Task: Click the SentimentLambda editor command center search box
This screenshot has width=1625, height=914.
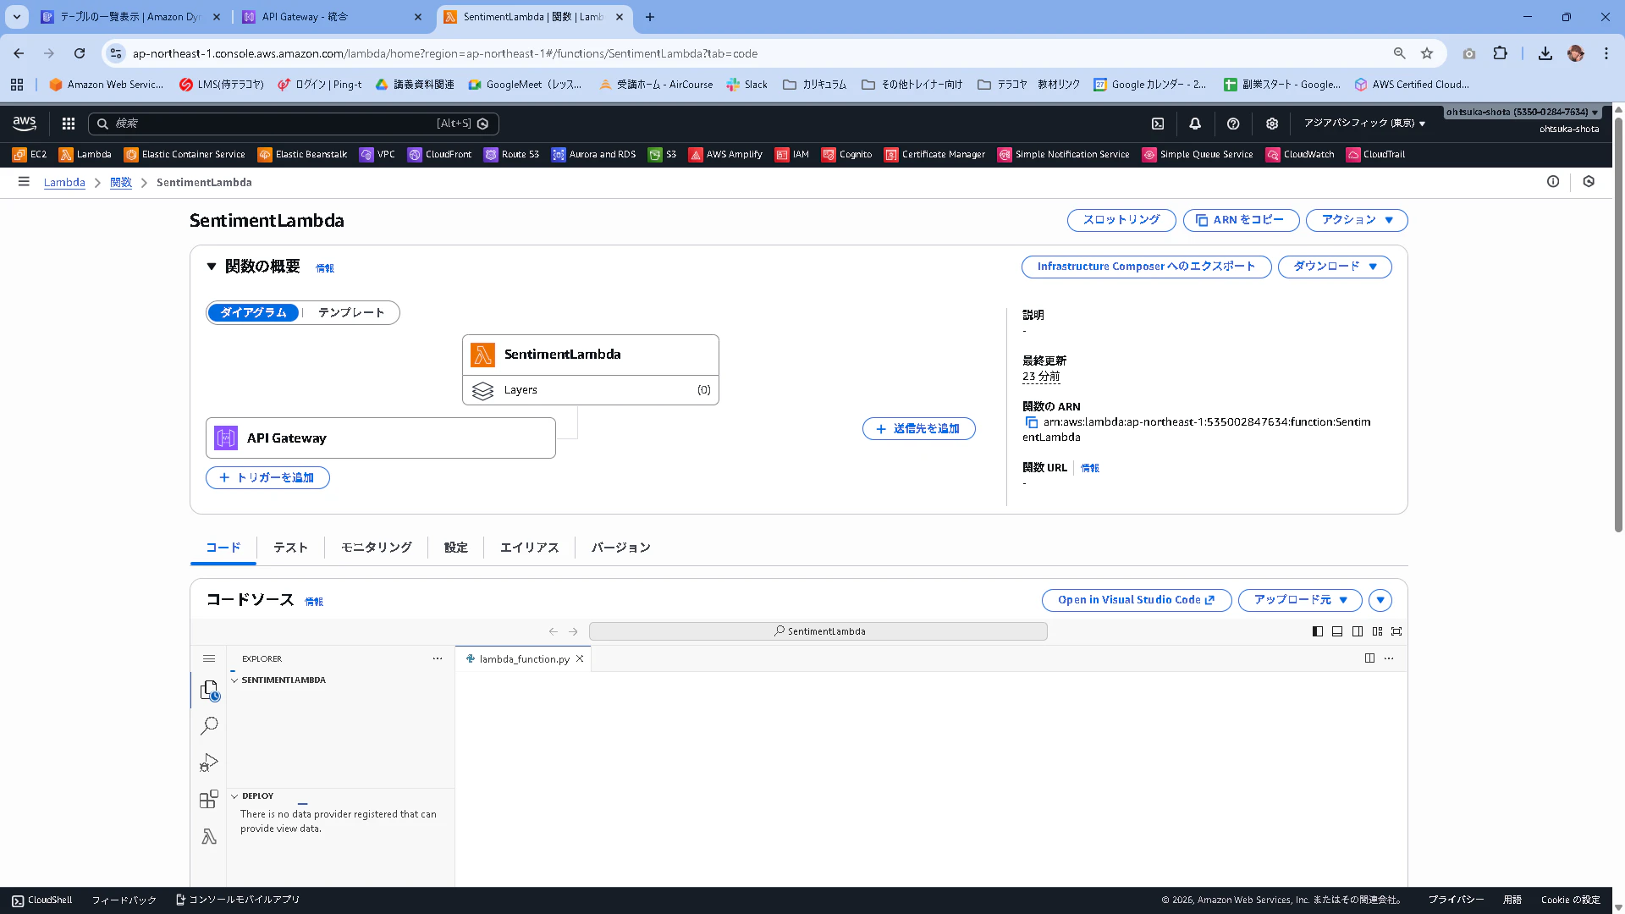Action: pos(818,631)
